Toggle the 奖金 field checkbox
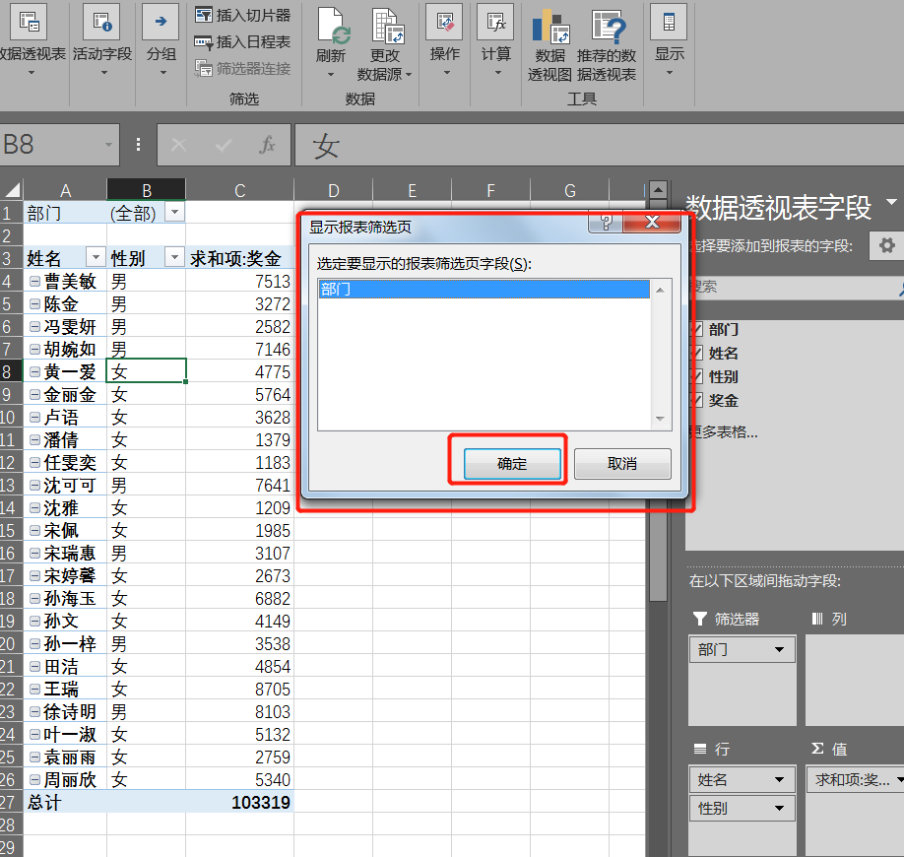 696,400
